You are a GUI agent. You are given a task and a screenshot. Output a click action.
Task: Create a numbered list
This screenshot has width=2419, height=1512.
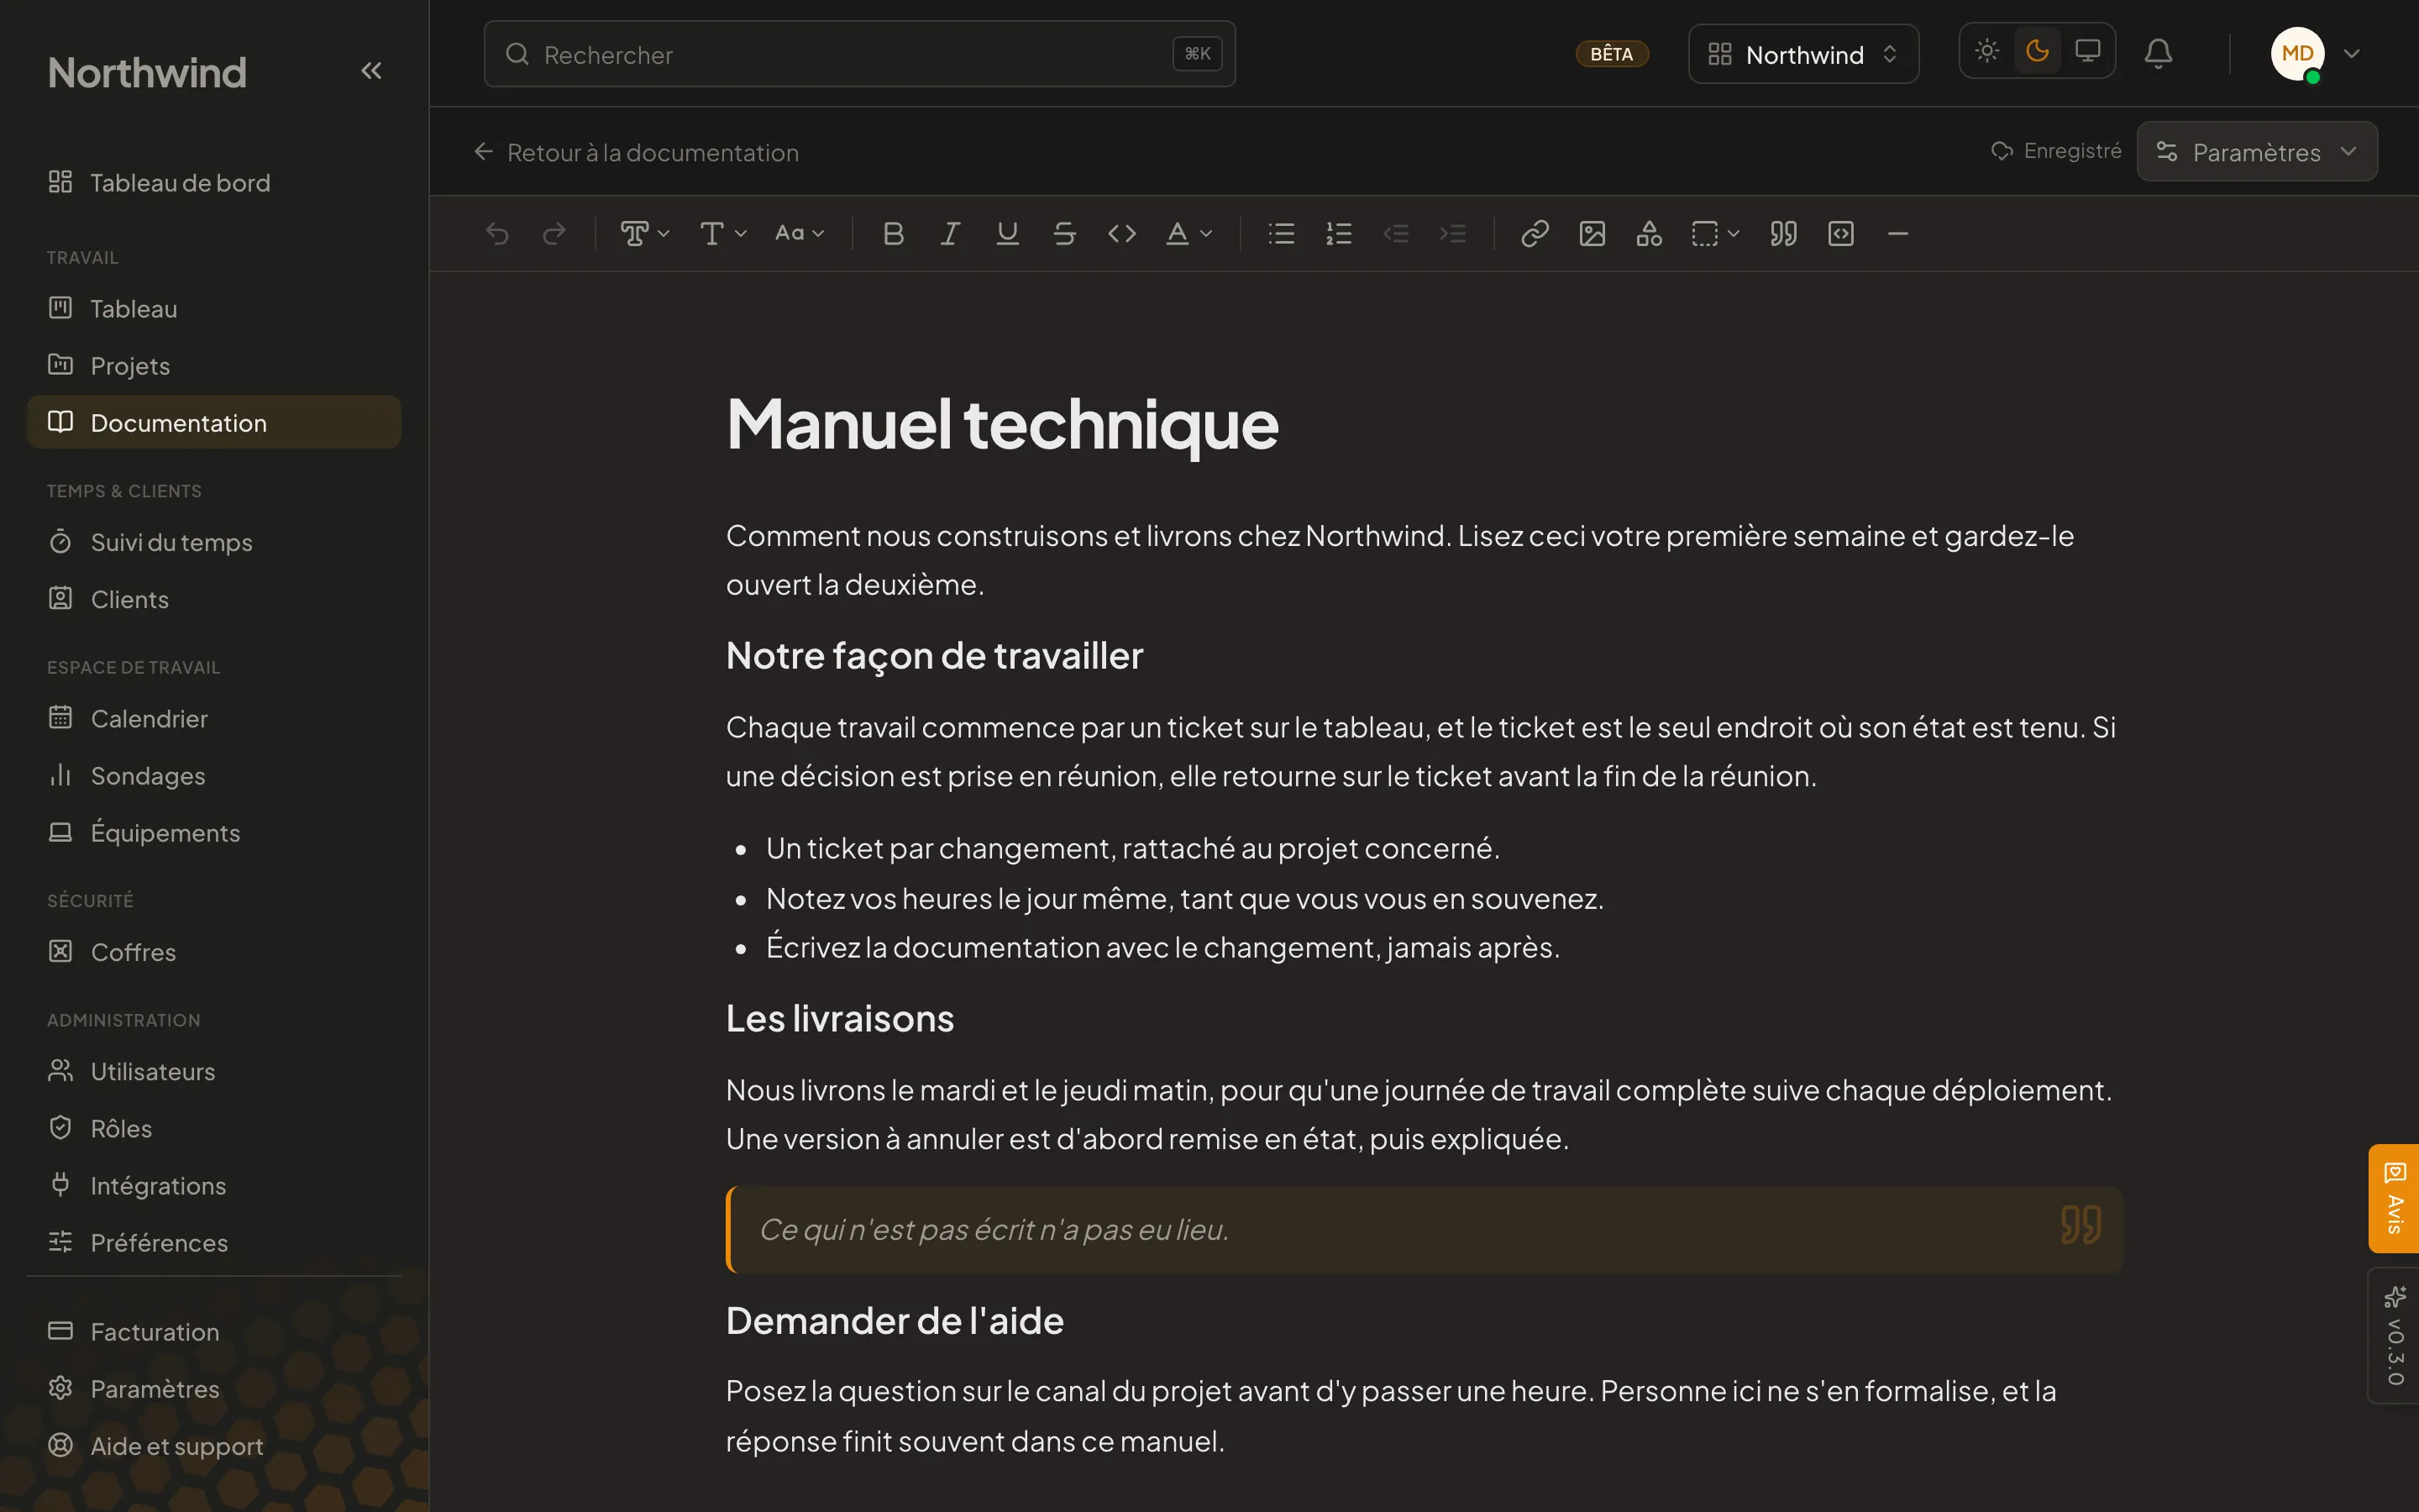coord(1339,234)
